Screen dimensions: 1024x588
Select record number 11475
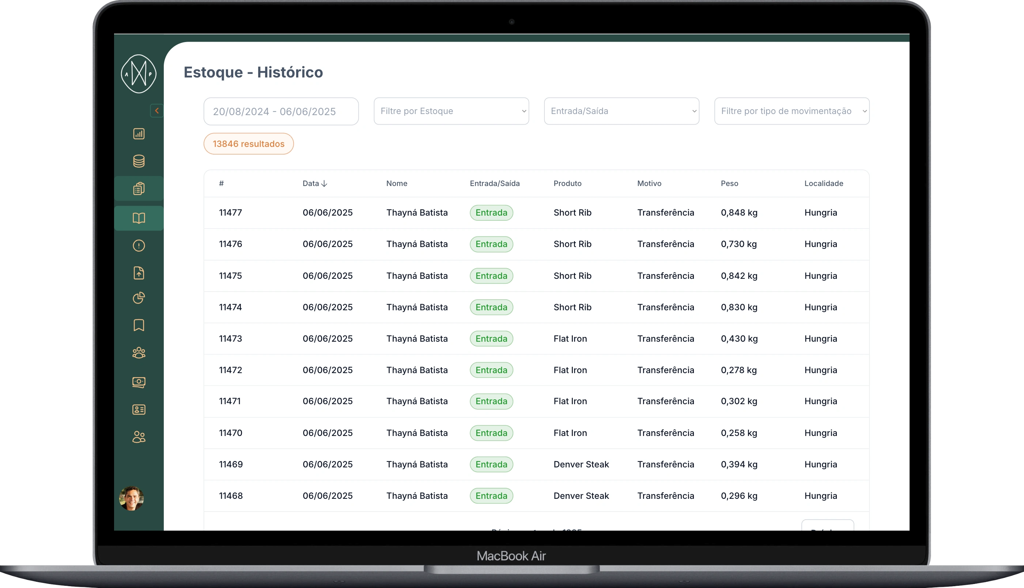tap(230, 276)
